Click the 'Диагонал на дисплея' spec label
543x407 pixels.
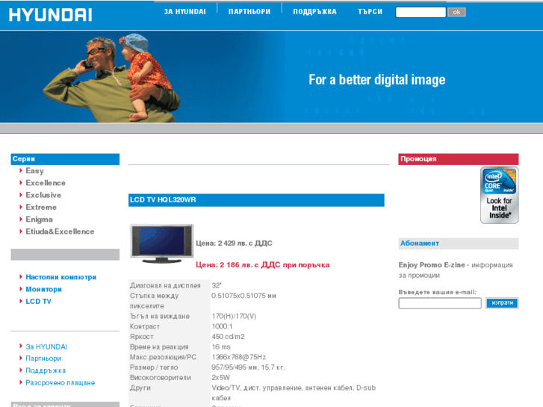pyautogui.click(x=165, y=285)
